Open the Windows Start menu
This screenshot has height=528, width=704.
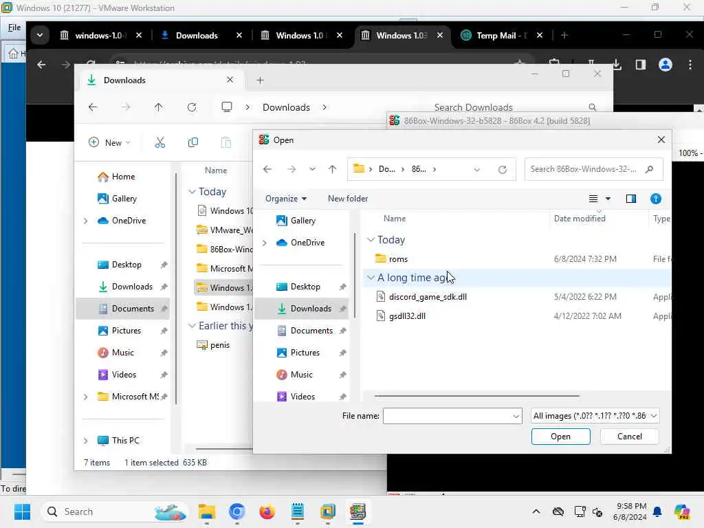click(22, 511)
